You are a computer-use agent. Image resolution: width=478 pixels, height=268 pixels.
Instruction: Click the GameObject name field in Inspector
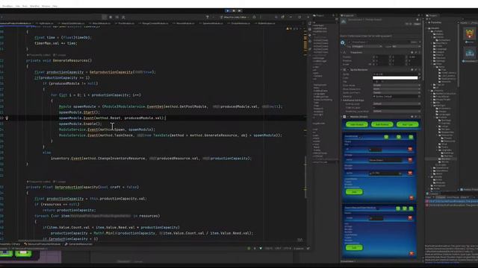click(x=380, y=42)
